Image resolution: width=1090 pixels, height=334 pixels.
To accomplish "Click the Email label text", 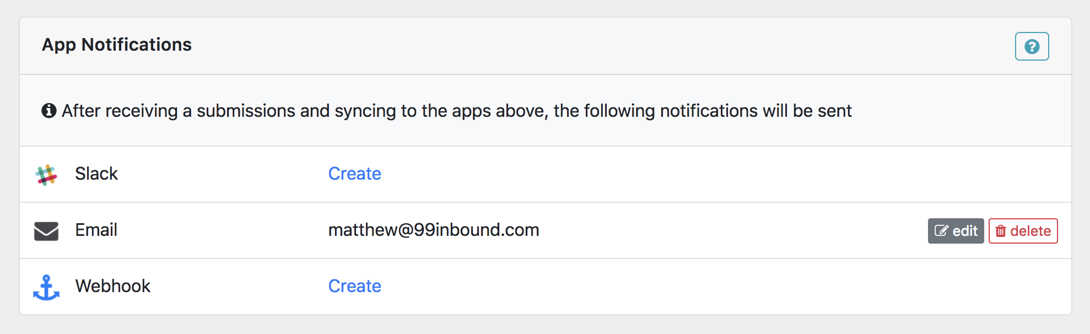I will pyautogui.click(x=96, y=230).
